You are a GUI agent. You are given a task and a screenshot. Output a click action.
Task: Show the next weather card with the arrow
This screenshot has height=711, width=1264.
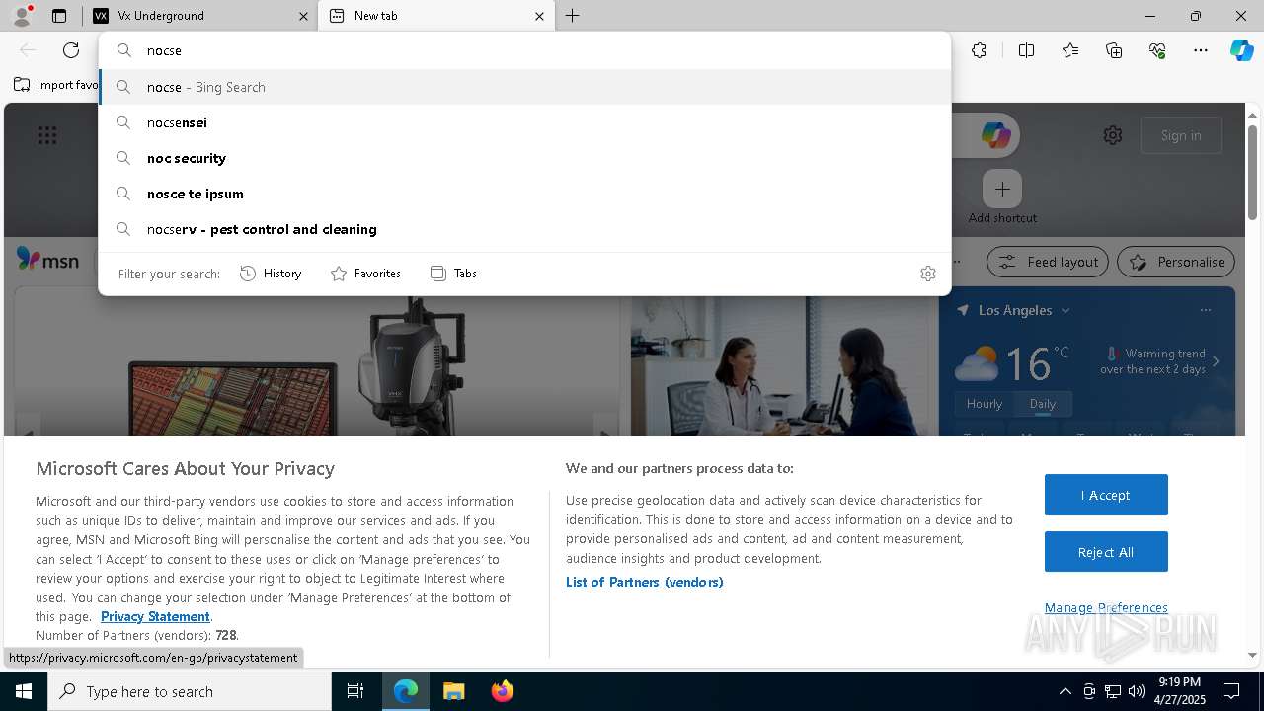click(x=1216, y=361)
